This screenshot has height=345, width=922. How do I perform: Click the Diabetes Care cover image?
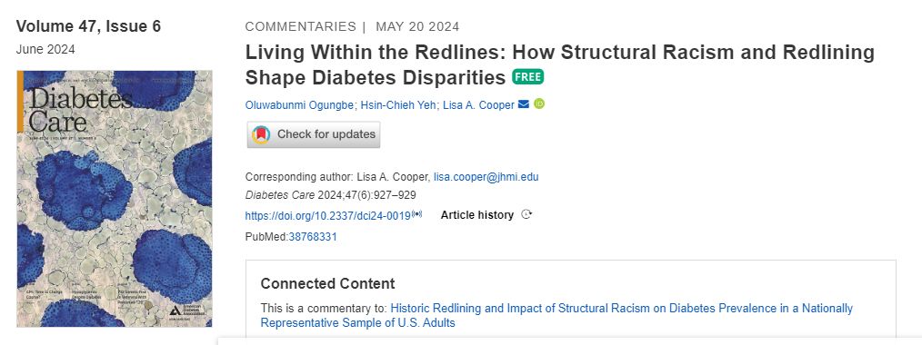114,199
